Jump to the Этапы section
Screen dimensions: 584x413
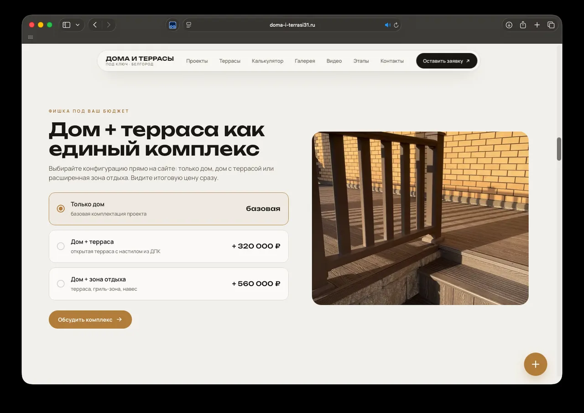(x=361, y=61)
